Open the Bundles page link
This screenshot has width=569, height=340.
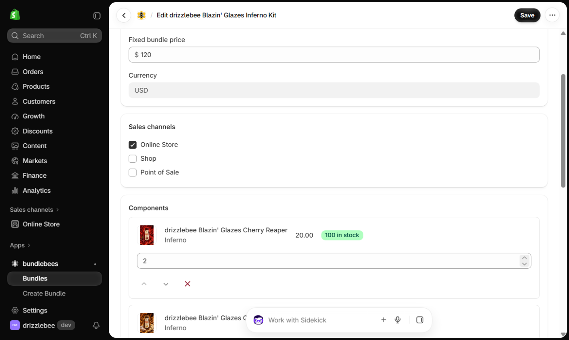tap(55, 278)
